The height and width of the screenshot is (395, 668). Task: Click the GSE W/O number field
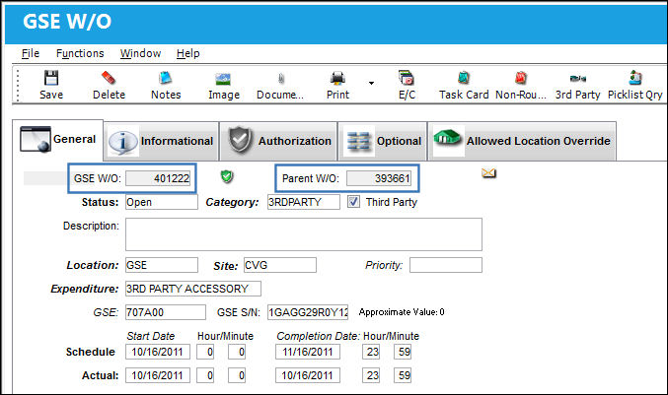158,178
